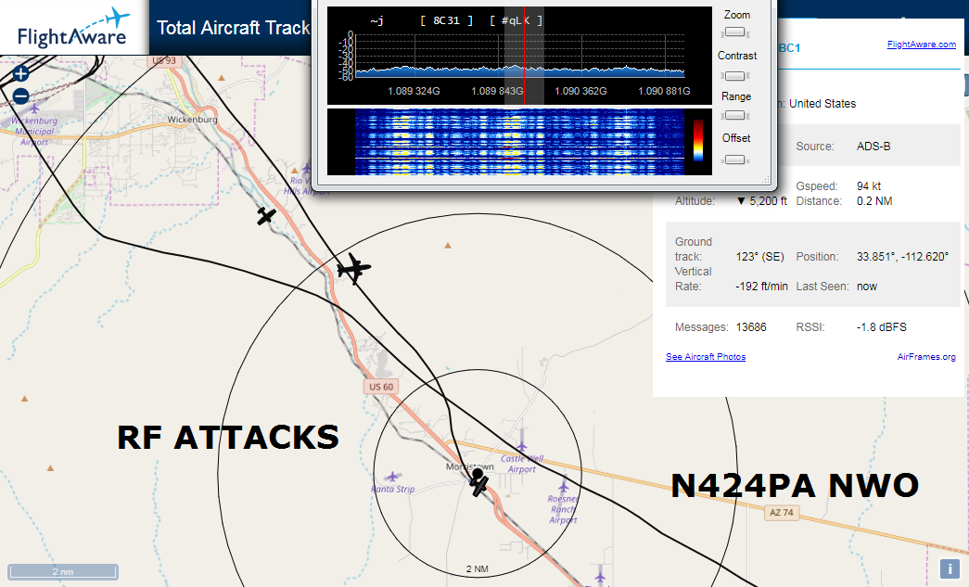Click the waterfall color scale gradient

click(697, 140)
